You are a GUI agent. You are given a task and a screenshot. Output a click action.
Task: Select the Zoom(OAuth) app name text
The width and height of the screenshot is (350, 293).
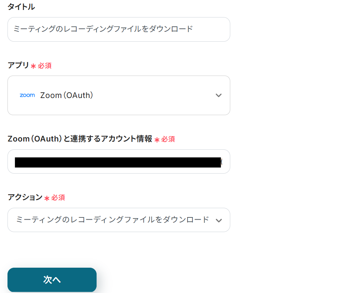point(67,95)
